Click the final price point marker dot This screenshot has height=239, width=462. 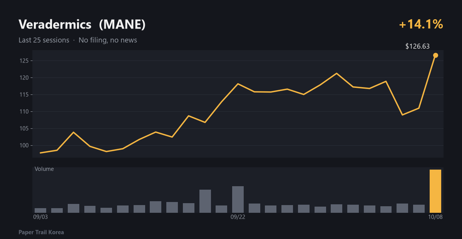point(435,56)
